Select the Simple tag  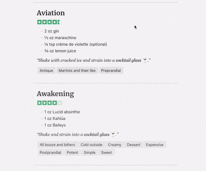click(90, 153)
